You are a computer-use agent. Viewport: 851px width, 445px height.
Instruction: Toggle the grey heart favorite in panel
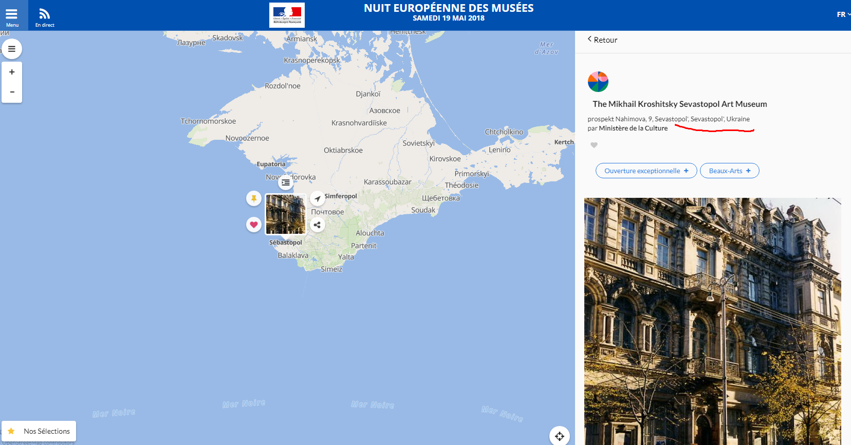tap(594, 145)
